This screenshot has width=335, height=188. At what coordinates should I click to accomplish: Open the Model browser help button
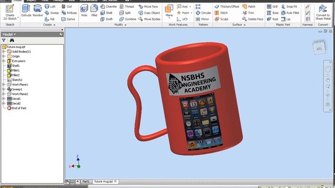pyautogui.click(x=61, y=34)
